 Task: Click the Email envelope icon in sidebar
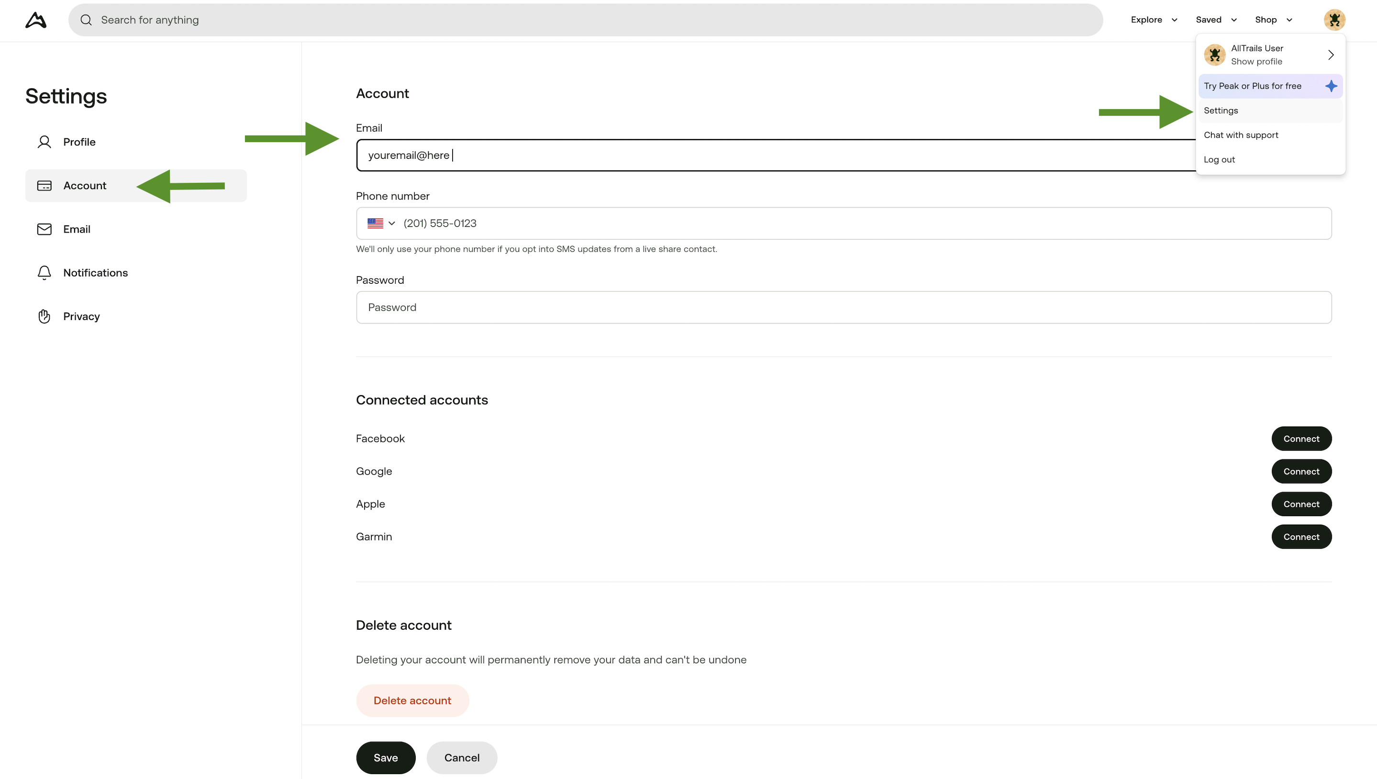(44, 229)
